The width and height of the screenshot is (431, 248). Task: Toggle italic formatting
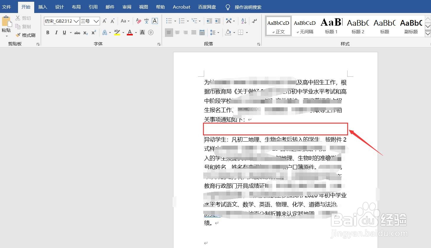click(x=56, y=32)
